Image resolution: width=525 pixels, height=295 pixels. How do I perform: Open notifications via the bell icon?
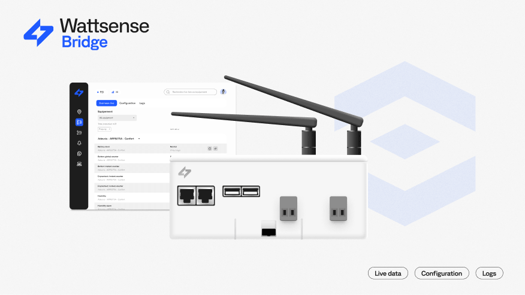coord(79,143)
